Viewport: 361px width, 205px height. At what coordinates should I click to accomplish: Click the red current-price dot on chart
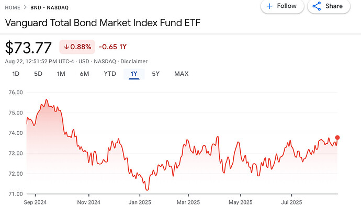tap(337, 138)
